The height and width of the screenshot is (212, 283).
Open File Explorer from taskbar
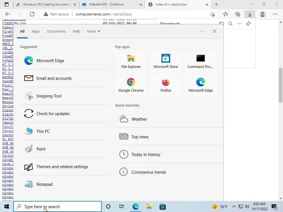click(x=149, y=206)
